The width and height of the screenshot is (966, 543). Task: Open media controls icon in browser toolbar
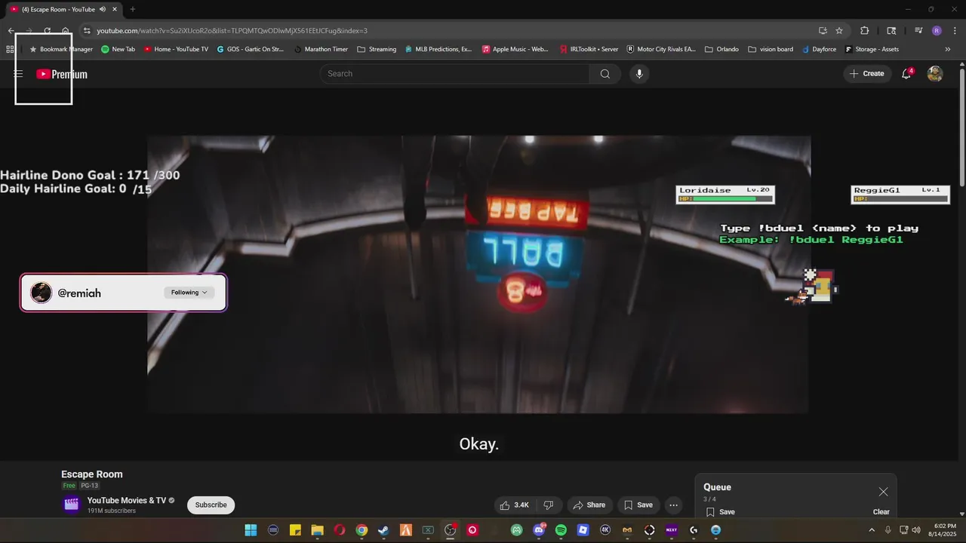click(x=918, y=31)
